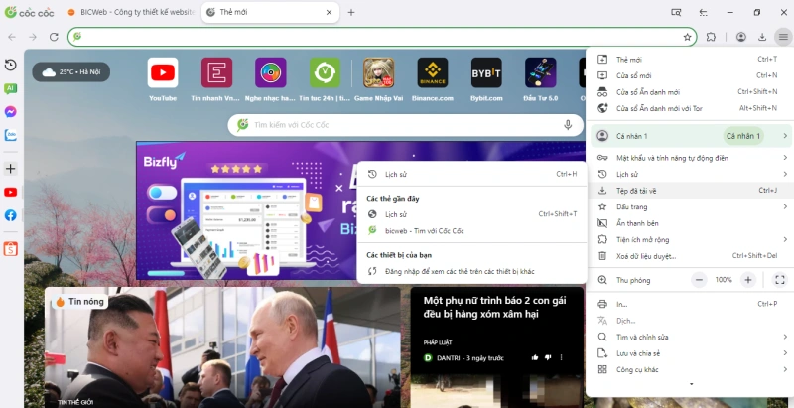794x408 pixels.
Task: Toggle fullscreen mode in zoom row
Action: tap(780, 280)
